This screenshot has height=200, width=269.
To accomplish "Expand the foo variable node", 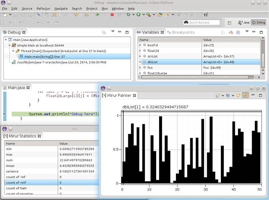I will (x=140, y=68).
